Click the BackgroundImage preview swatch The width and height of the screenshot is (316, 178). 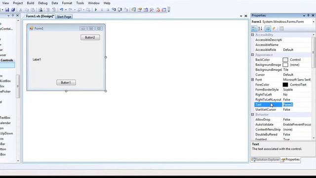pos(285,65)
